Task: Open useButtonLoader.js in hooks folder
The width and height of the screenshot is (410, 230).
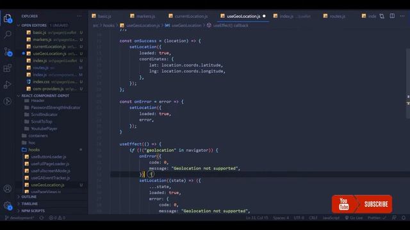Action: [49, 157]
